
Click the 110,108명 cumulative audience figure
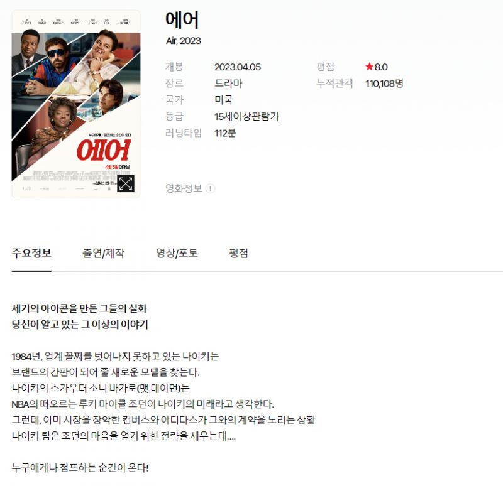(x=384, y=84)
